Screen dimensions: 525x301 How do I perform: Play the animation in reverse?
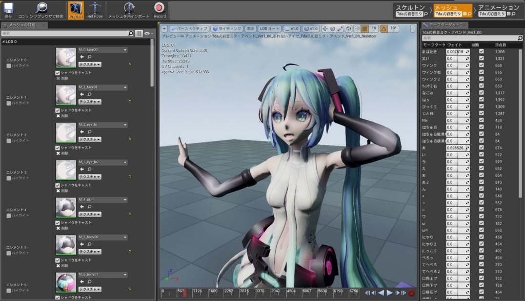381,293
